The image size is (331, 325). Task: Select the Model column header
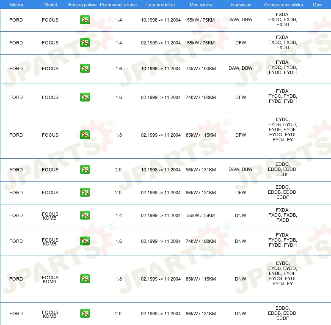pyautogui.click(x=50, y=5)
